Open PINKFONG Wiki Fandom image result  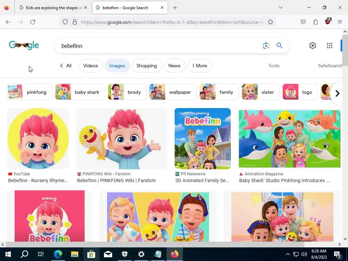pos(121,139)
